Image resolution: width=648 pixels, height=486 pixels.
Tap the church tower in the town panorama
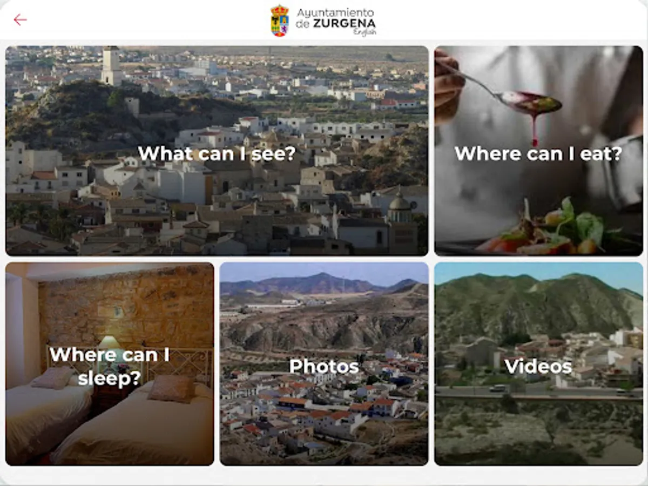111,65
